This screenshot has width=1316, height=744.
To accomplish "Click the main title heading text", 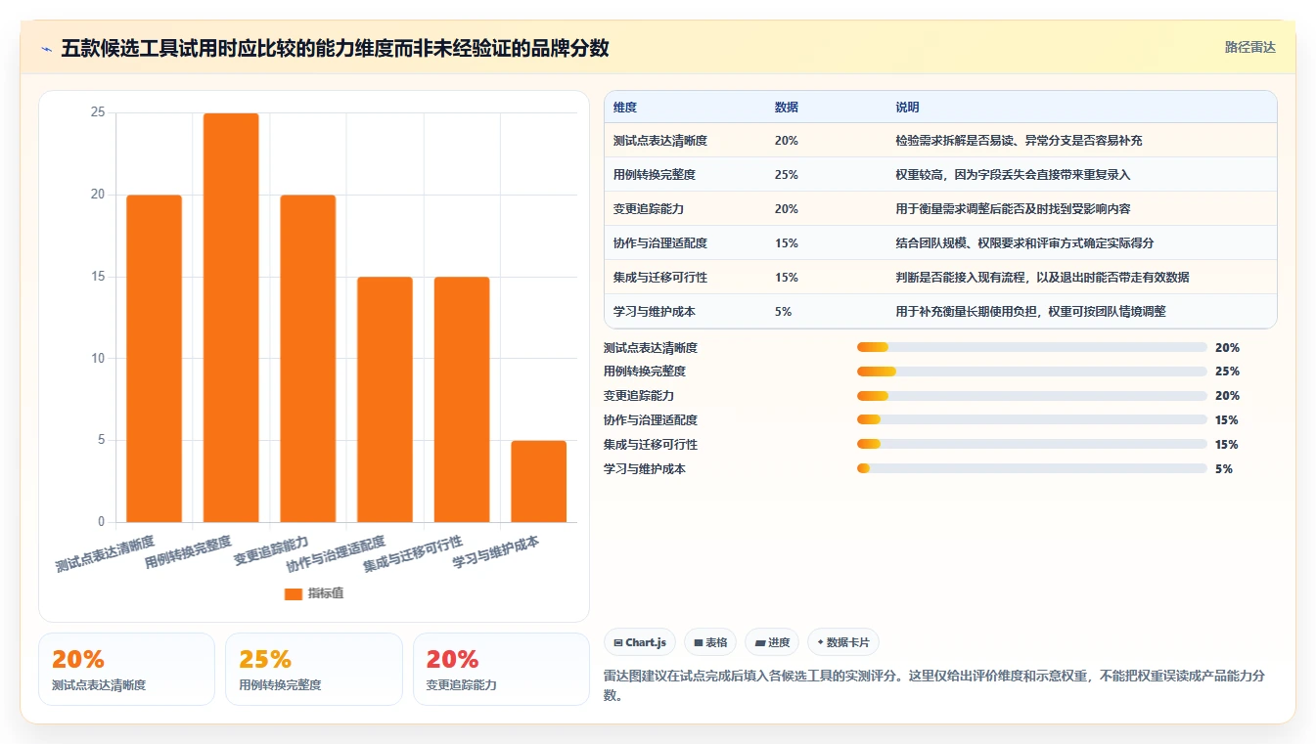I will [x=335, y=48].
